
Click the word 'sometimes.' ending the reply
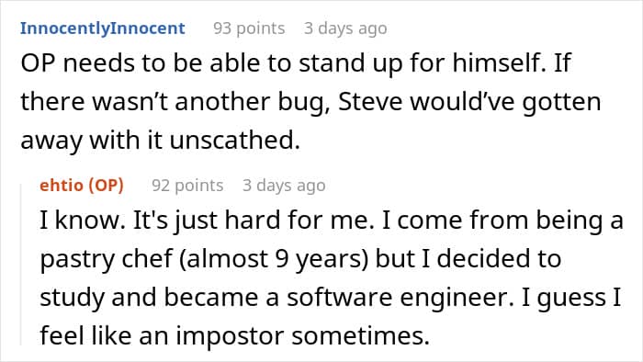click(360, 336)
